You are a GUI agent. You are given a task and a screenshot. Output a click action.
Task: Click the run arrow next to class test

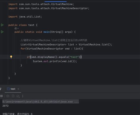pyautogui.click(x=2, y=25)
